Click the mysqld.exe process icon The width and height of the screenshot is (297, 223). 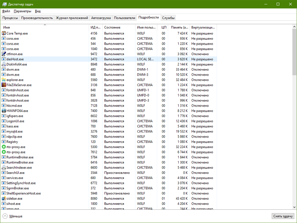[x=4, y=131]
